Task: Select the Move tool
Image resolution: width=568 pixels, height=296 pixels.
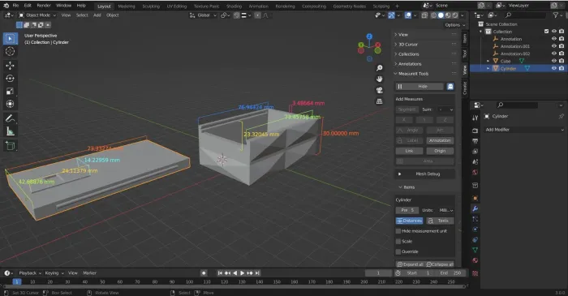Action: coord(10,66)
